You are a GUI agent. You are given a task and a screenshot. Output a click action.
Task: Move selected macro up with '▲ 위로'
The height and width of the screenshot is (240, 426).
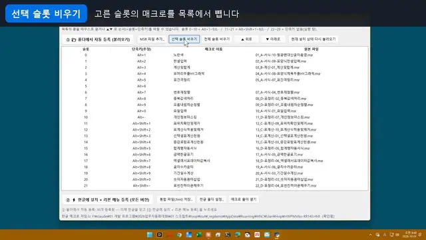pos(246,39)
